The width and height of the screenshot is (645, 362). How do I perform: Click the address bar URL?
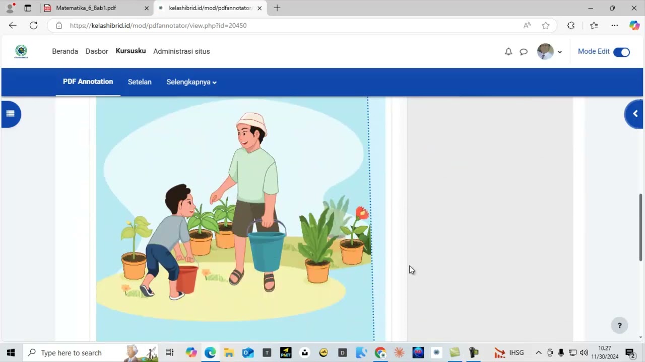click(x=158, y=25)
